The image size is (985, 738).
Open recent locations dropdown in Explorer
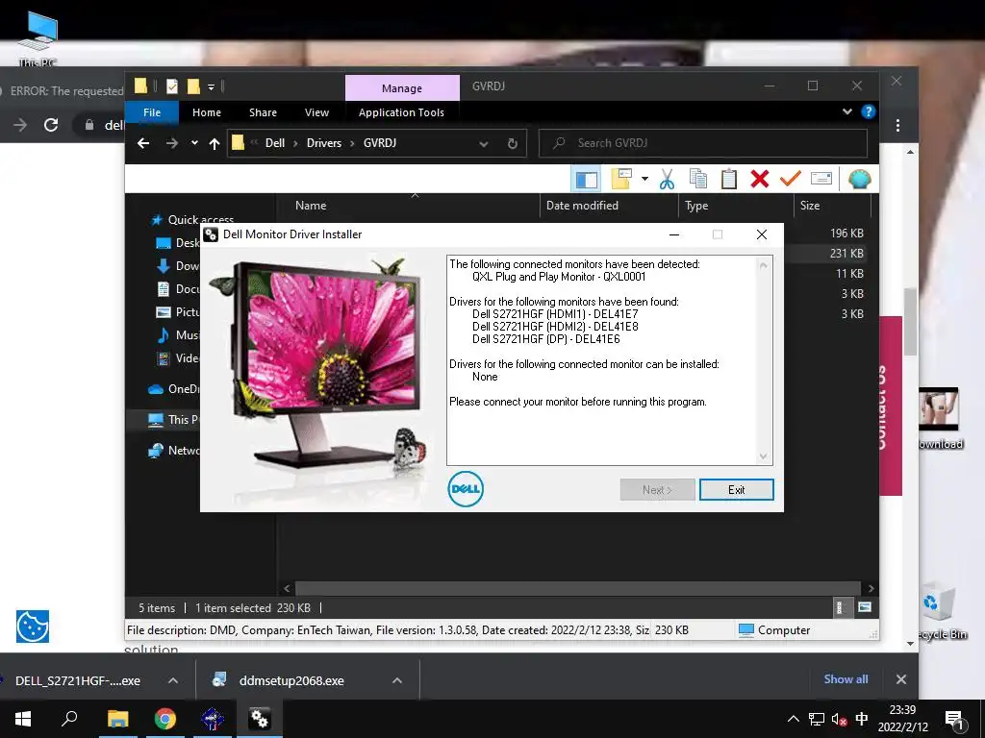click(194, 143)
